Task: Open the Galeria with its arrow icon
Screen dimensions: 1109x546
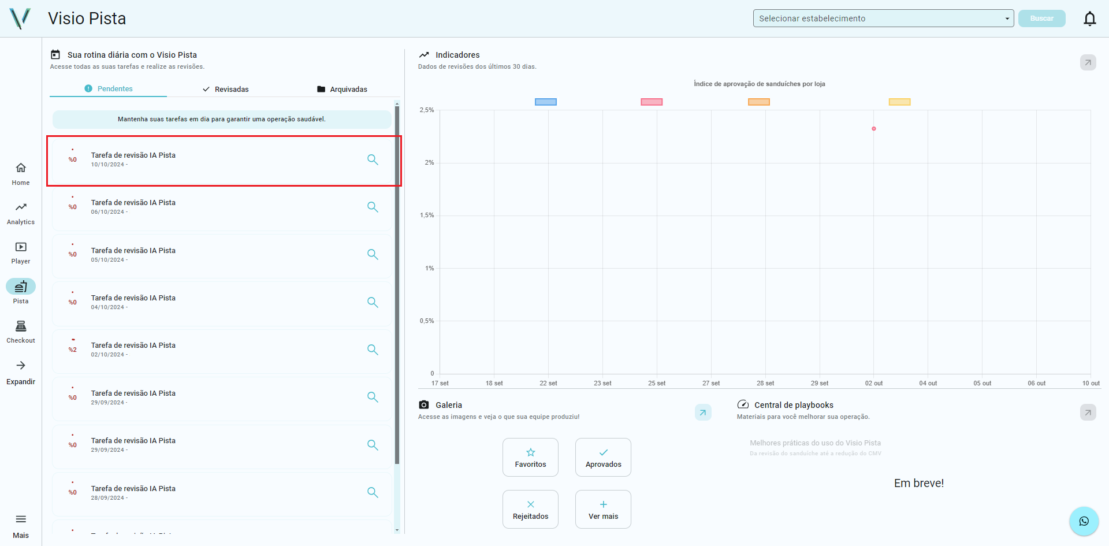Action: [703, 413]
